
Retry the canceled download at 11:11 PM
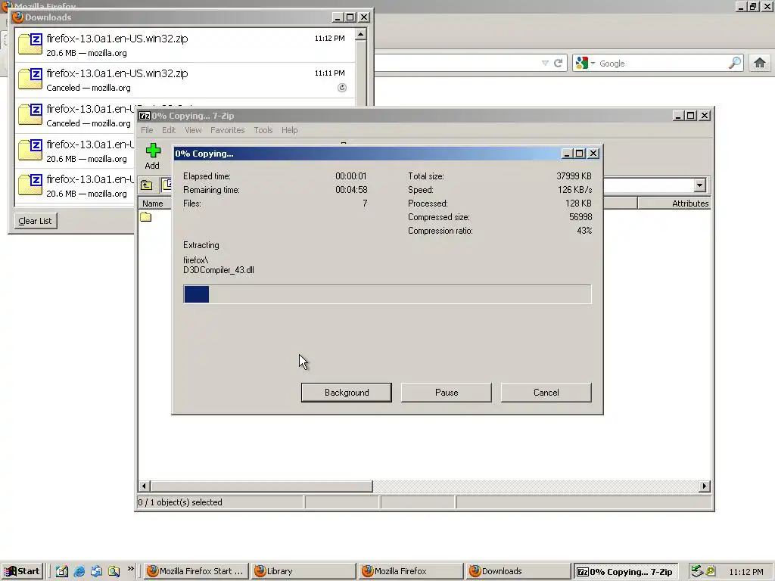341,88
